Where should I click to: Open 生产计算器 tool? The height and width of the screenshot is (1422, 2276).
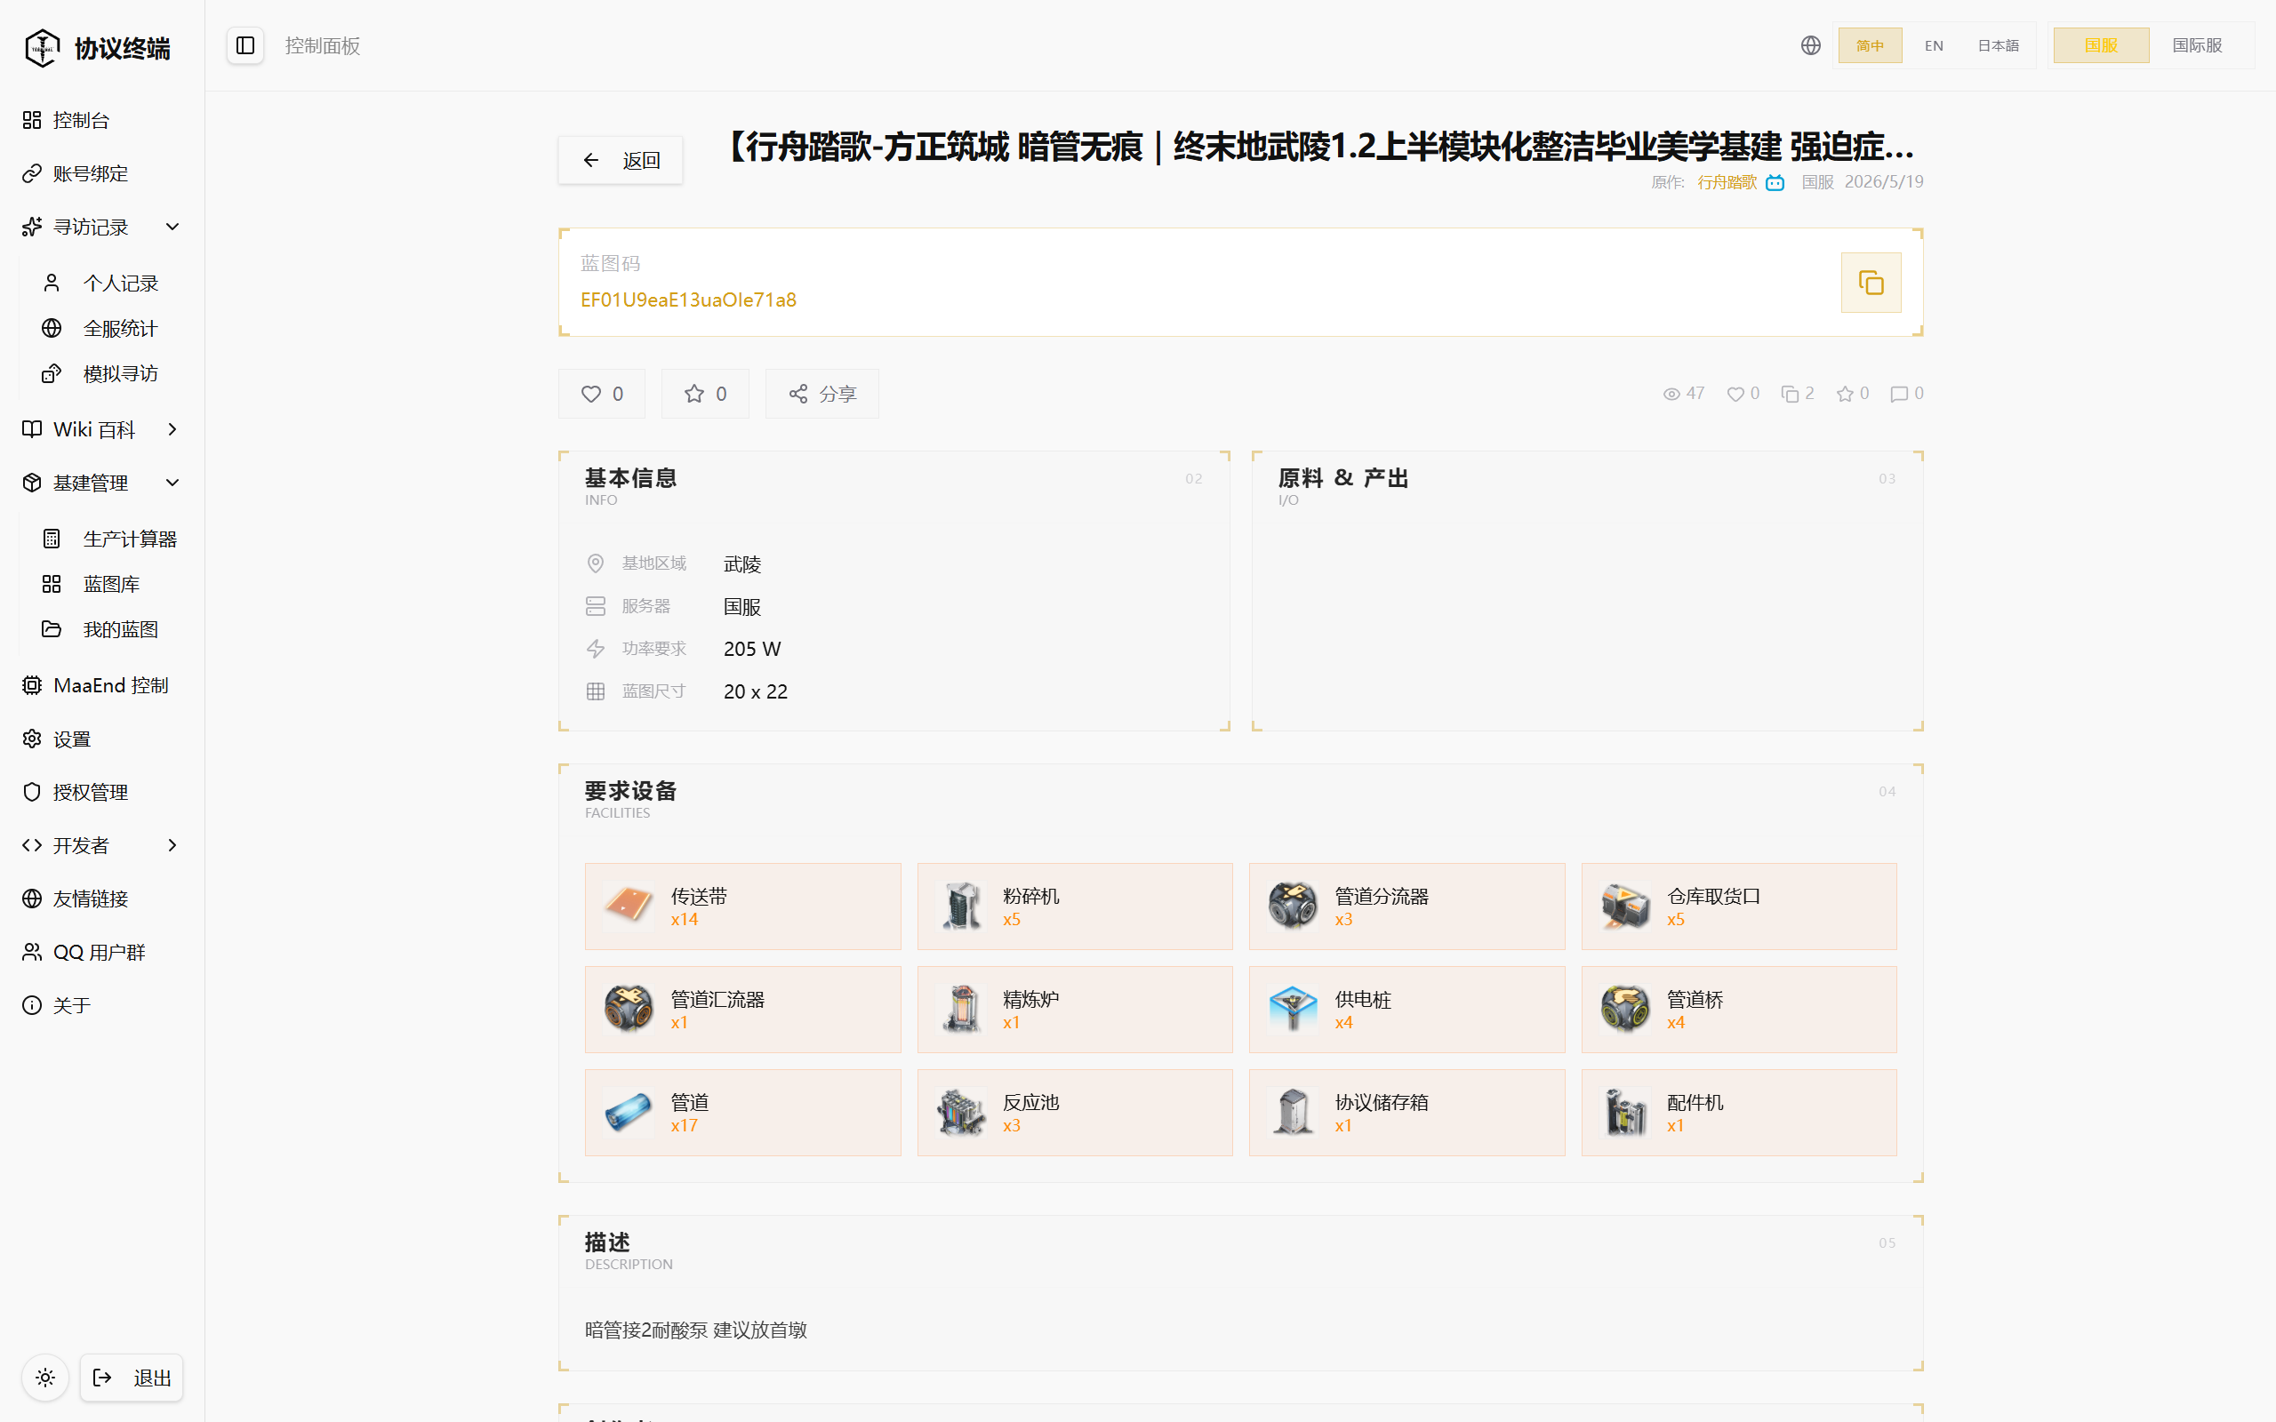click(111, 538)
